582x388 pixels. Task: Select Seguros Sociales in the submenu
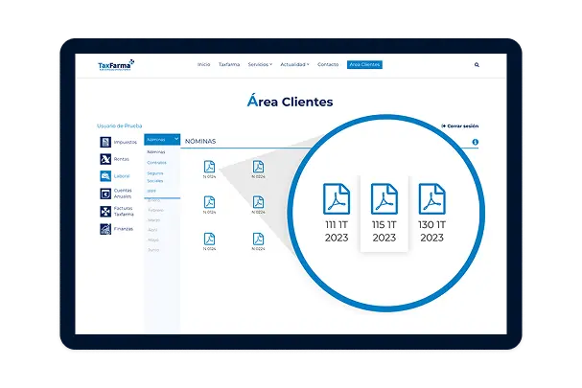155,176
